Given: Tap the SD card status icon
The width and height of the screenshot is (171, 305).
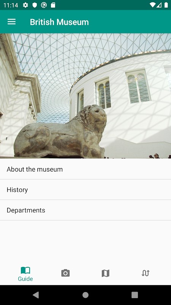Looking at the screenshot, I should coord(53,5).
